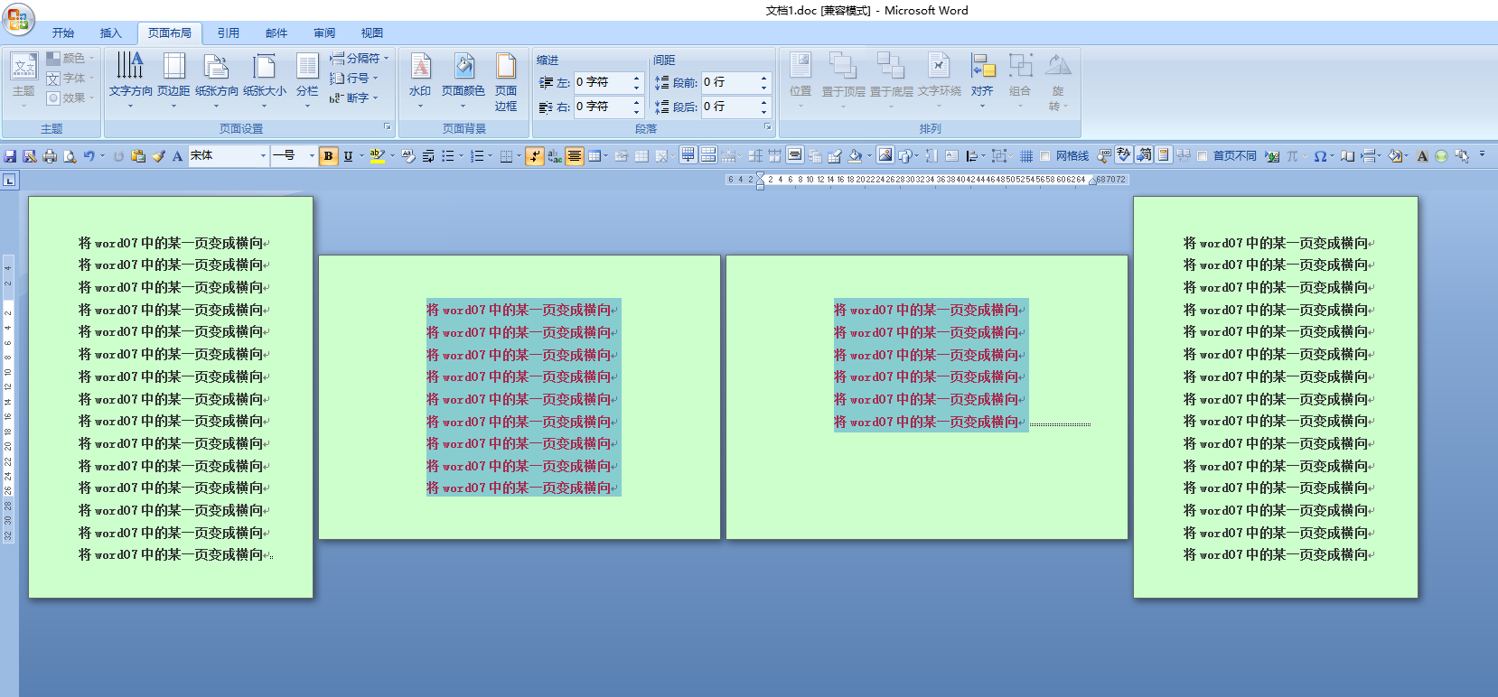
Task: Switch to the 审阅 (Review) tab
Action: (324, 33)
